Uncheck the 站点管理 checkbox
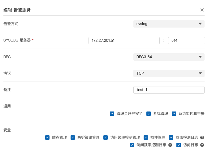212x166 pixels. point(47,138)
